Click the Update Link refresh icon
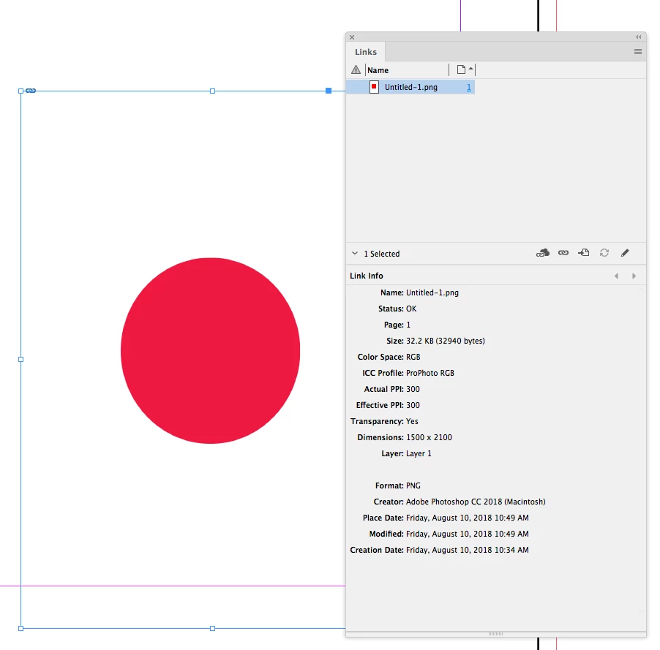This screenshot has width=660, height=650. click(604, 252)
